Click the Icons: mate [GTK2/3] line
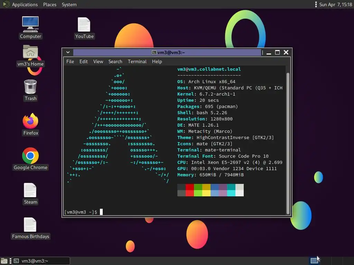The image size is (354, 265). (205, 144)
